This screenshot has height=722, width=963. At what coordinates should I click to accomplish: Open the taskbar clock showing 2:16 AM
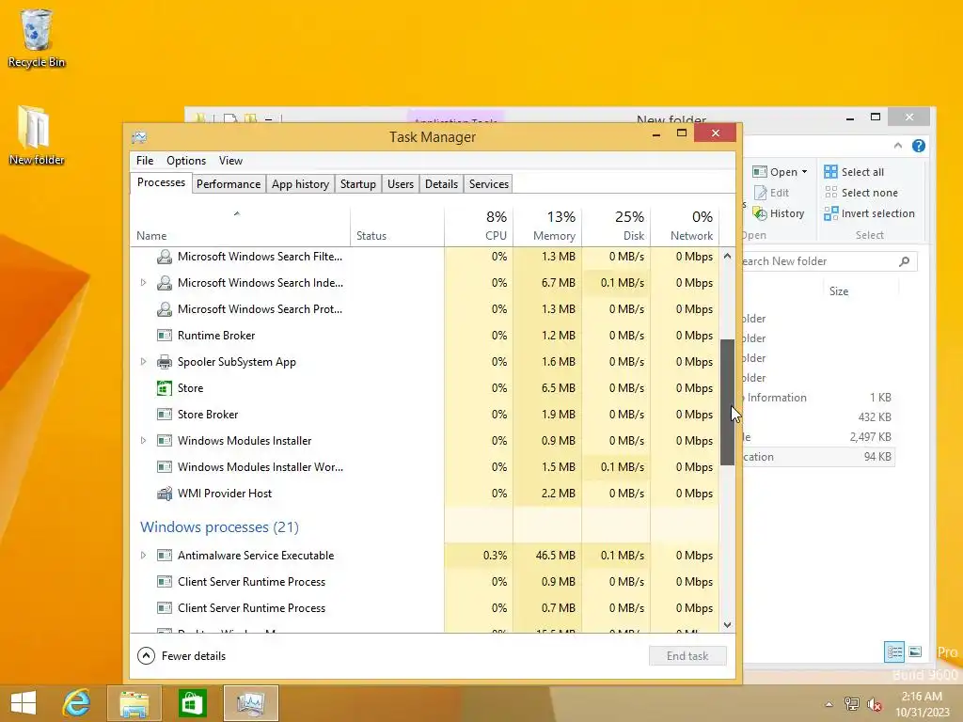click(922, 704)
